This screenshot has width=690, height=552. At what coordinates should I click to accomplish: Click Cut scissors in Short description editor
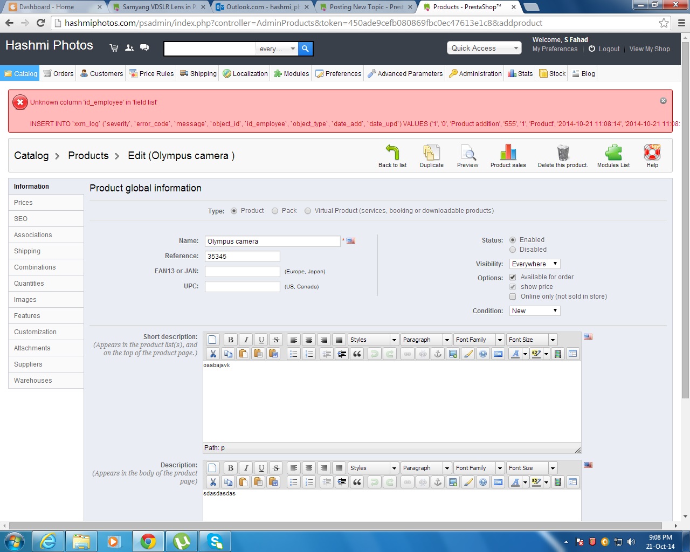pos(213,354)
